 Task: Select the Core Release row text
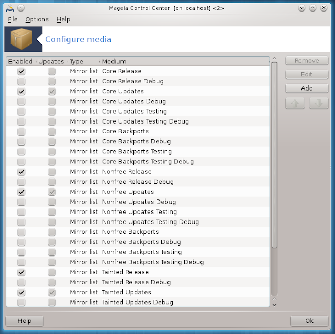122,71
